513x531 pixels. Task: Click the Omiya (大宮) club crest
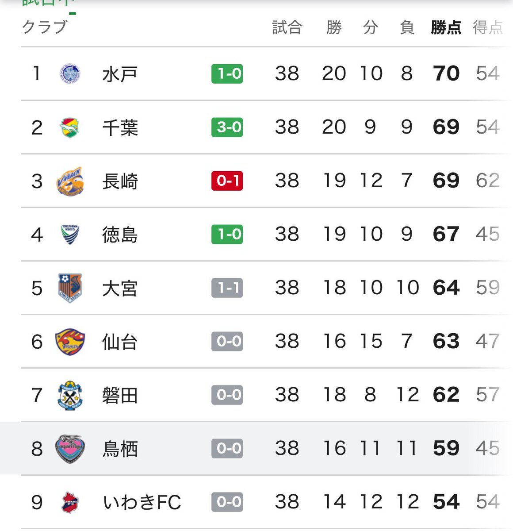click(x=70, y=288)
